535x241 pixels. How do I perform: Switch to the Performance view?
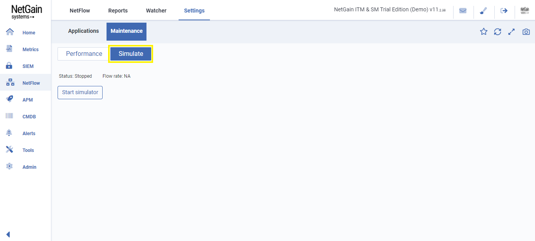pyautogui.click(x=84, y=54)
